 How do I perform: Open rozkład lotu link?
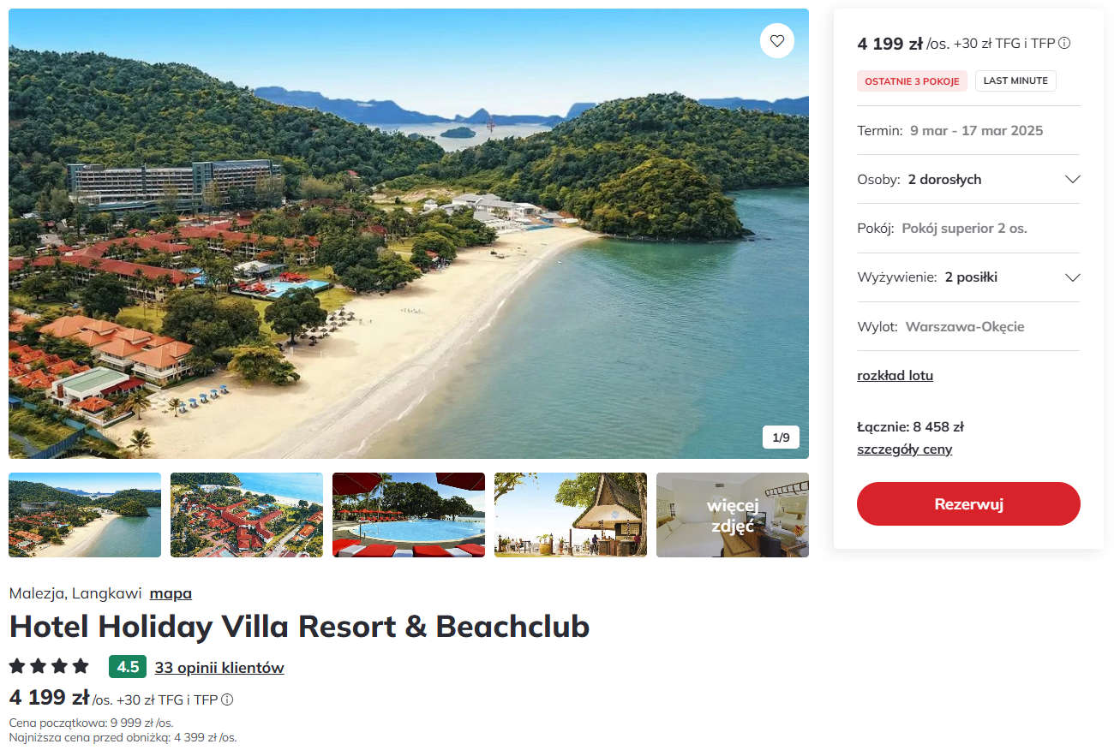895,375
